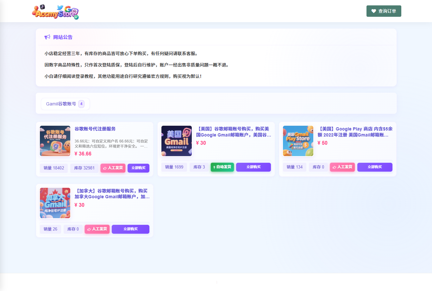Click 销量 18402 sales tag
The height and width of the screenshot is (291, 432).
tap(54, 168)
